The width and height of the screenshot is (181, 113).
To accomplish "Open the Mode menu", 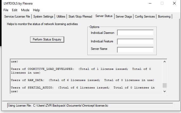I will [25, 10].
